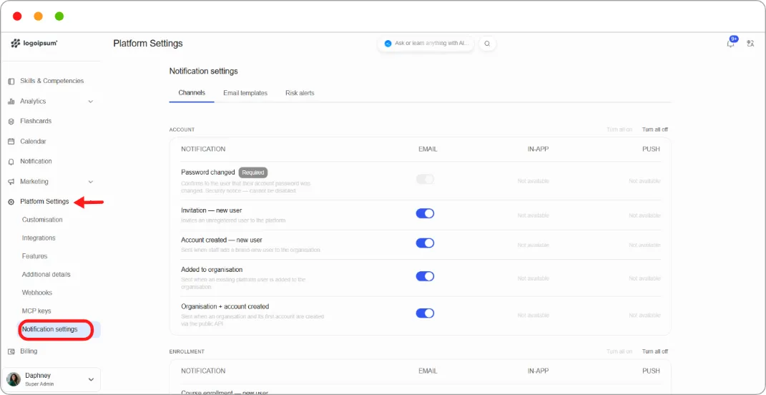766x395 pixels.
Task: Toggle Invitation — new user email switch
Action: [425, 213]
